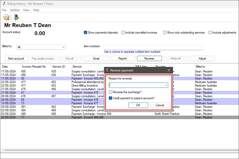Expand the Reason for reversal dropdown

pyautogui.click(x=166, y=86)
